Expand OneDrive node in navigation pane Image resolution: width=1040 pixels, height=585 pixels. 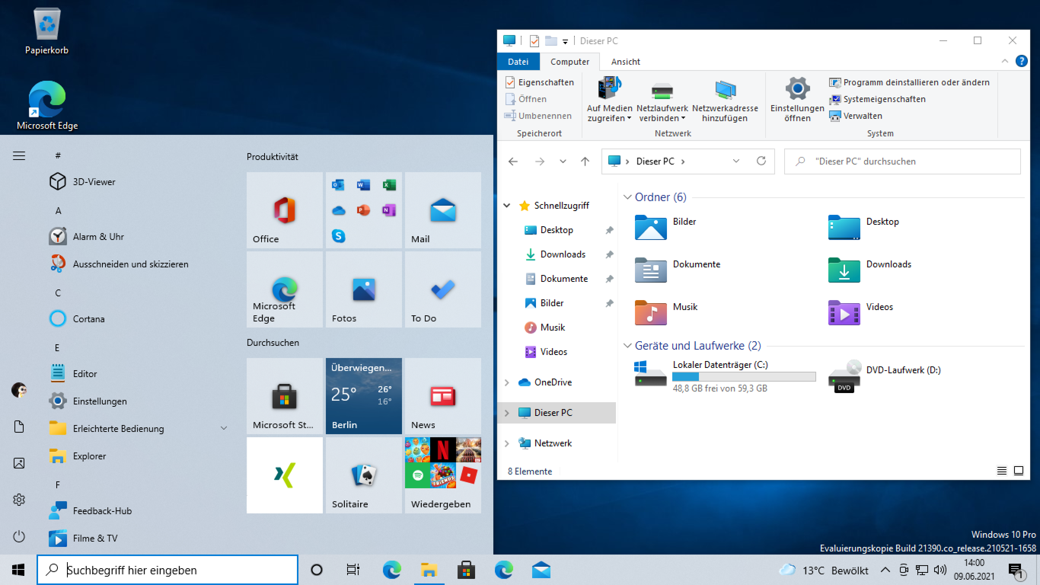(x=507, y=382)
